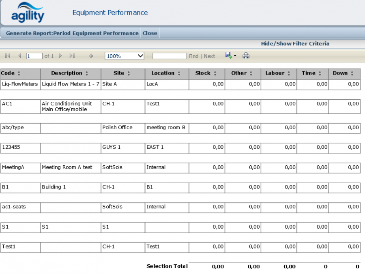Print the report using printer icon

246,56
